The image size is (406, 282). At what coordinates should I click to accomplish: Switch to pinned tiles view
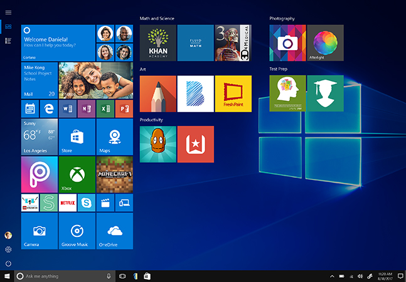8,26
